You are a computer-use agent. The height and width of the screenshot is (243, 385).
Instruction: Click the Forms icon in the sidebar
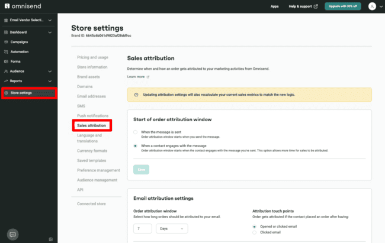point(6,61)
